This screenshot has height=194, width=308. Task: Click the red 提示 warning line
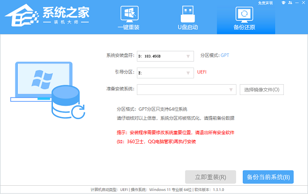click(x=176, y=132)
